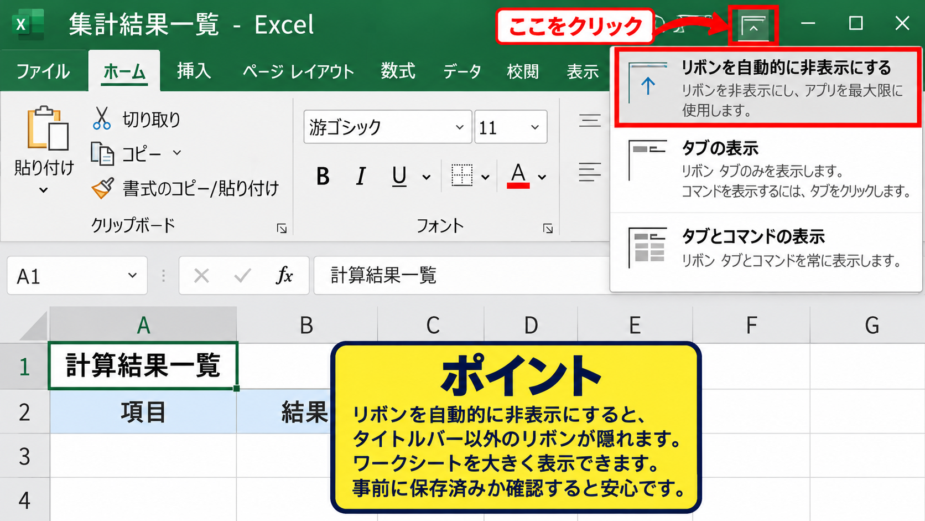Screen dimensions: 925x521
Task: Toggle Bold formatting
Action: (323, 177)
